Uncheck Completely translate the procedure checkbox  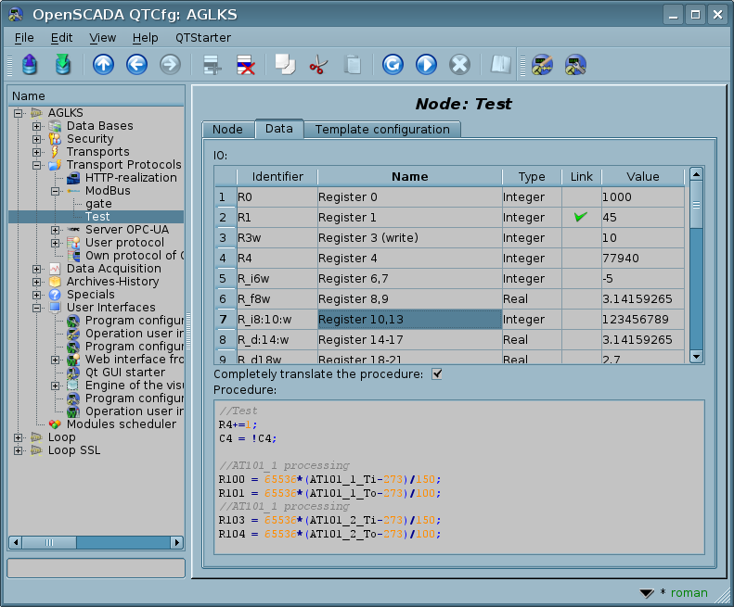pyautogui.click(x=437, y=374)
